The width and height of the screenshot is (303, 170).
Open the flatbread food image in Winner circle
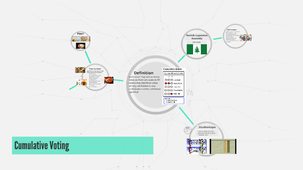(85, 39)
